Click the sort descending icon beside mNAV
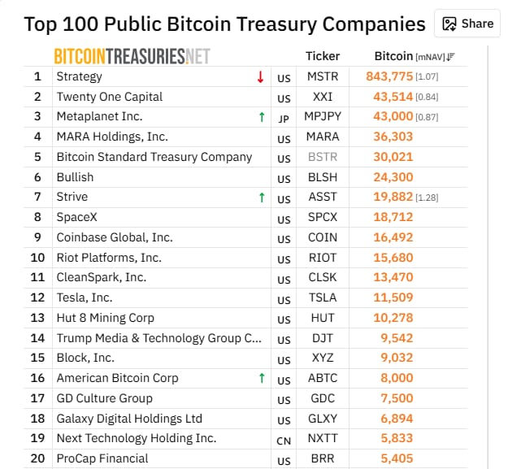The height and width of the screenshot is (469, 508). click(450, 57)
